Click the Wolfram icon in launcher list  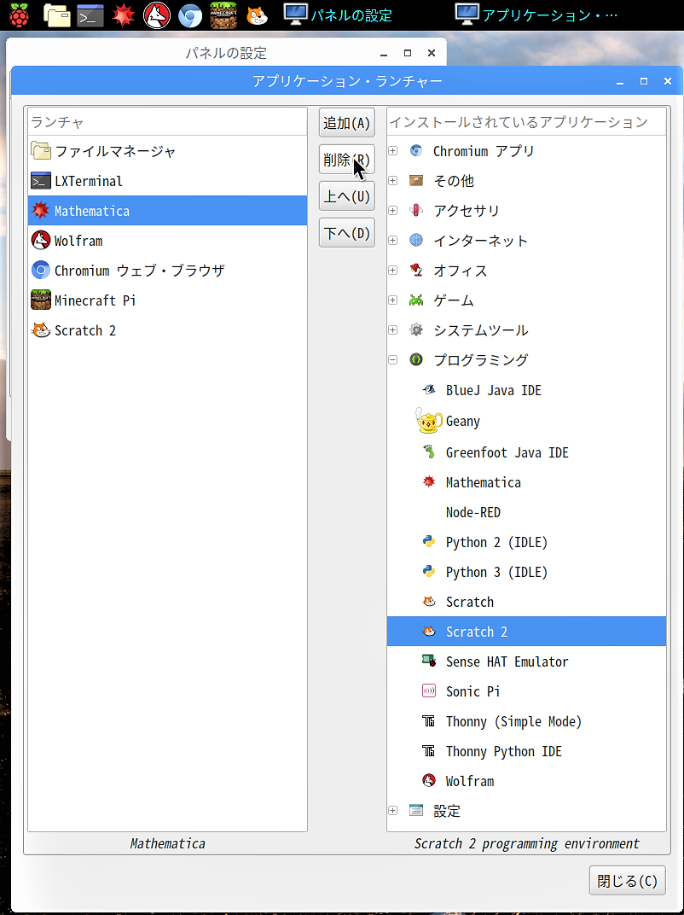click(41, 241)
